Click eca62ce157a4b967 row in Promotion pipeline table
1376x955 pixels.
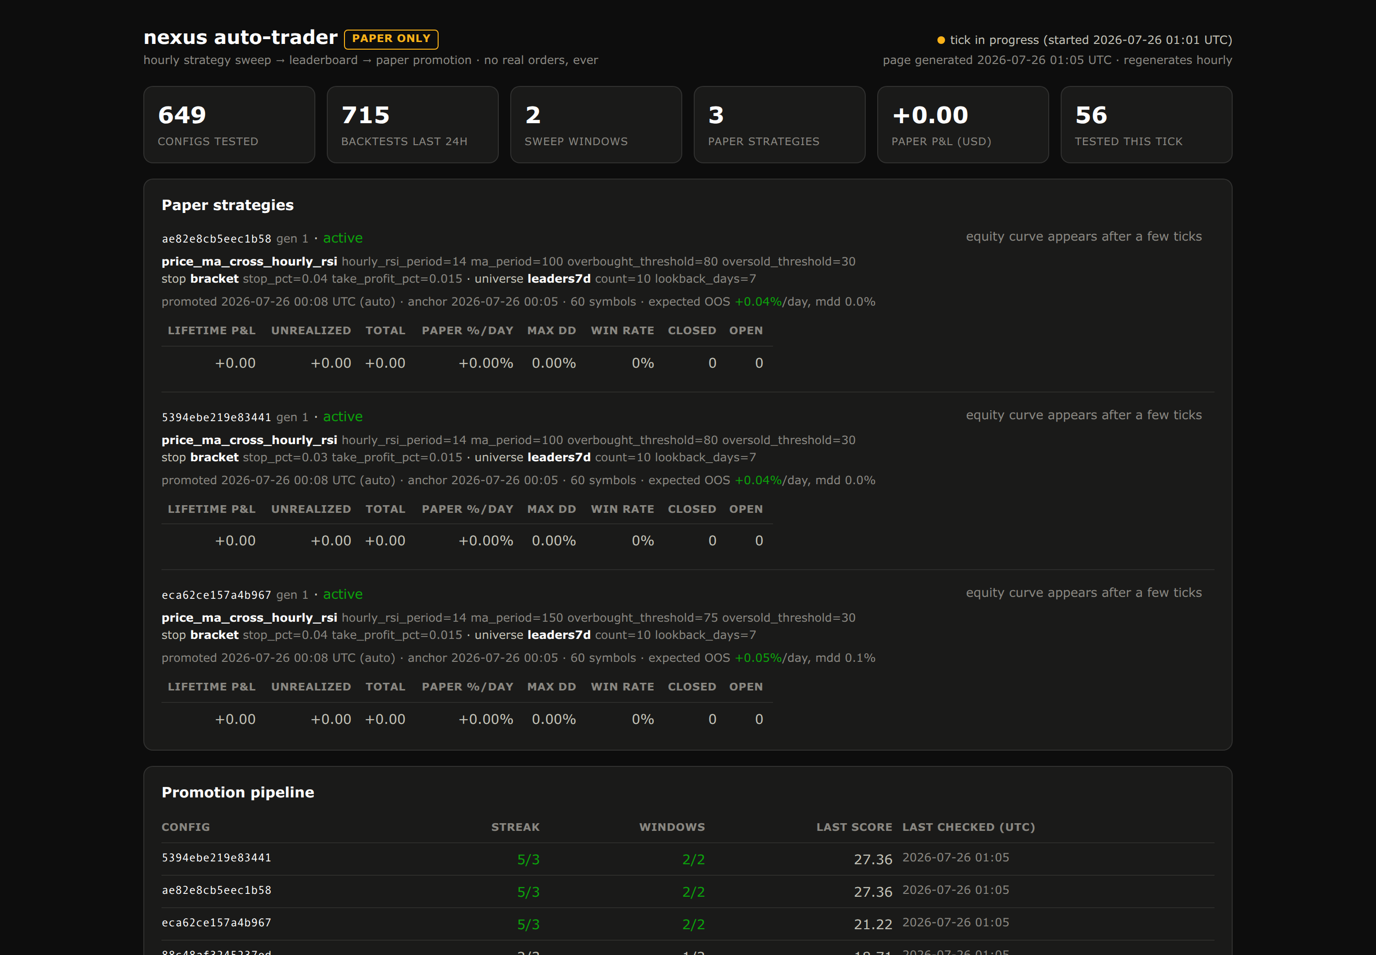point(688,923)
